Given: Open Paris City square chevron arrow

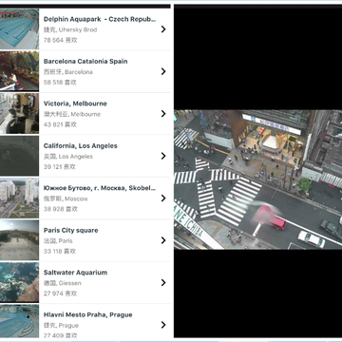Looking at the screenshot, I should pyautogui.click(x=163, y=240).
